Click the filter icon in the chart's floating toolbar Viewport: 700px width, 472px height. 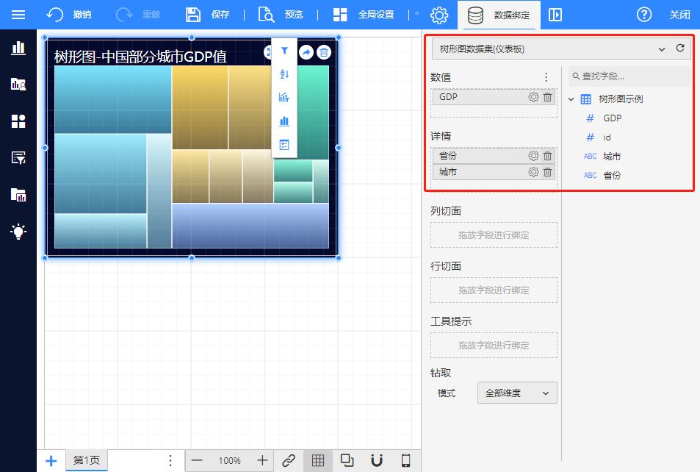[x=284, y=51]
